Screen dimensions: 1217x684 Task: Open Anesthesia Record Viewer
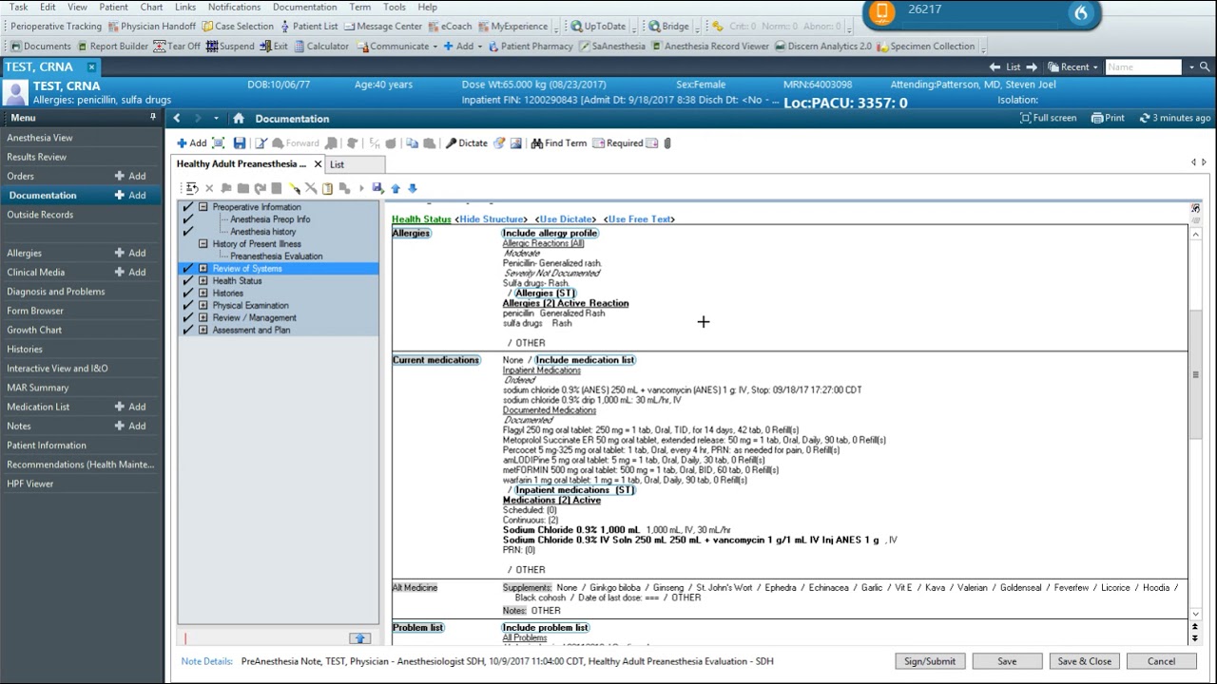coord(709,46)
